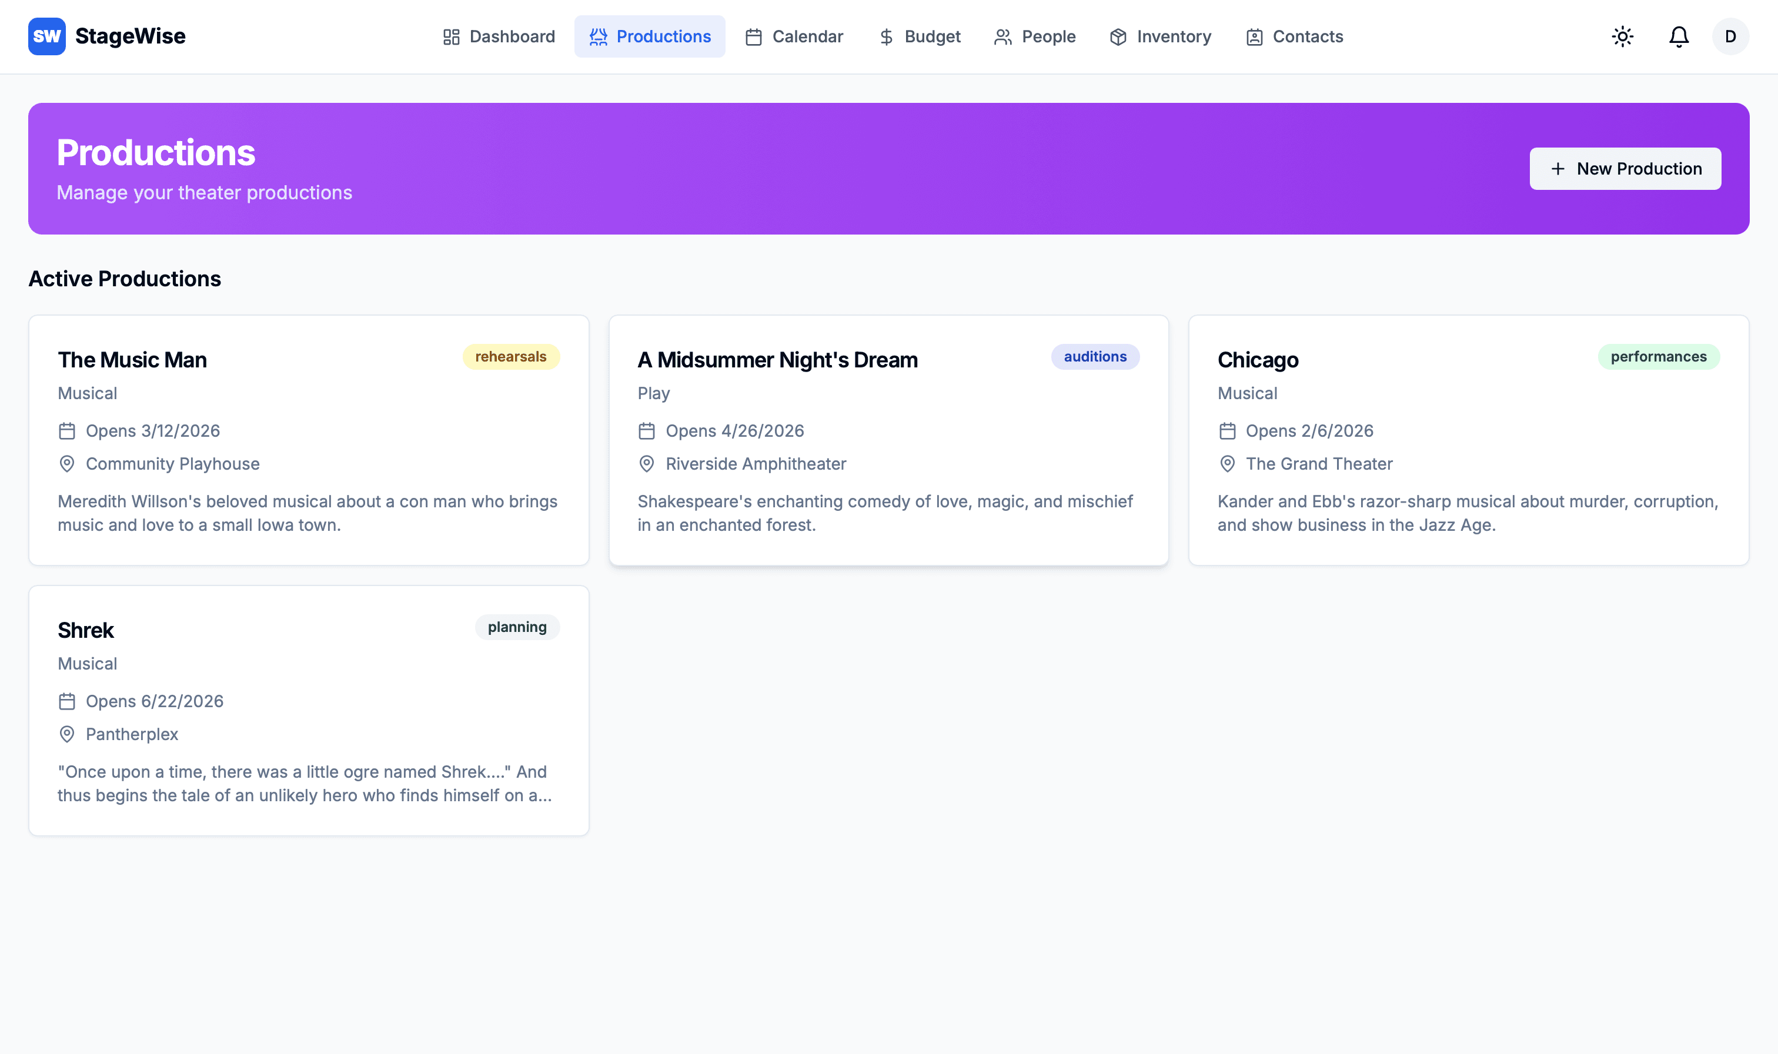Open The Music Man production card
The height and width of the screenshot is (1054, 1778).
308,440
